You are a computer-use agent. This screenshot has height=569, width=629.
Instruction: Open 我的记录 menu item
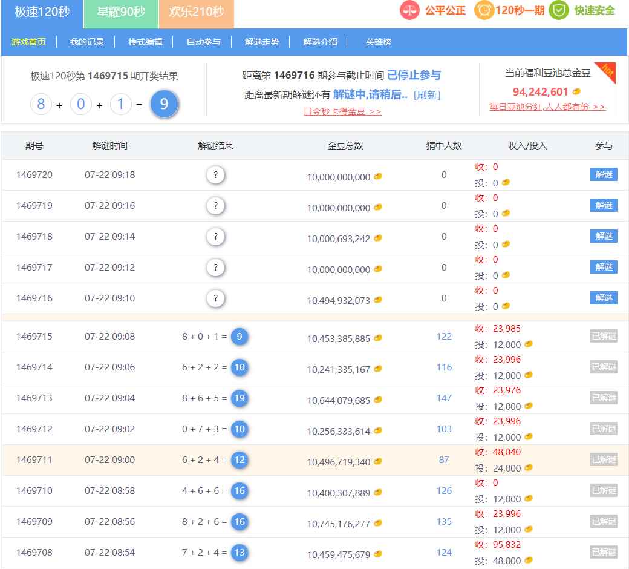(x=86, y=42)
